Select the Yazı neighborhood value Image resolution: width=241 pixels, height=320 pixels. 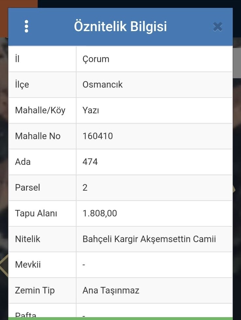(91, 110)
